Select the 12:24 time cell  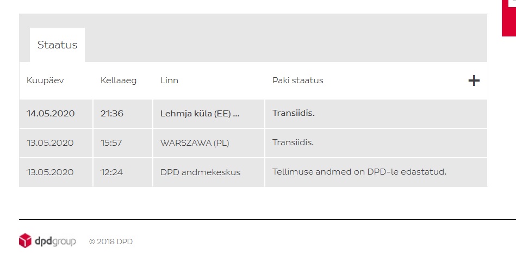pos(123,172)
